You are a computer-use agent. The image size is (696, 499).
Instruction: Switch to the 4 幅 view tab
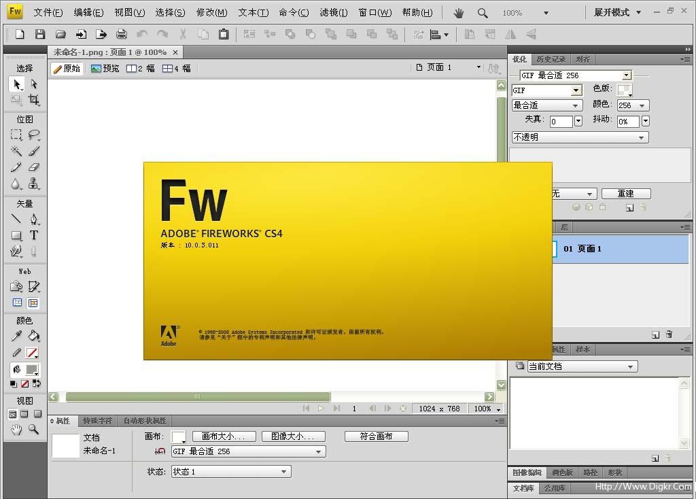coord(177,69)
